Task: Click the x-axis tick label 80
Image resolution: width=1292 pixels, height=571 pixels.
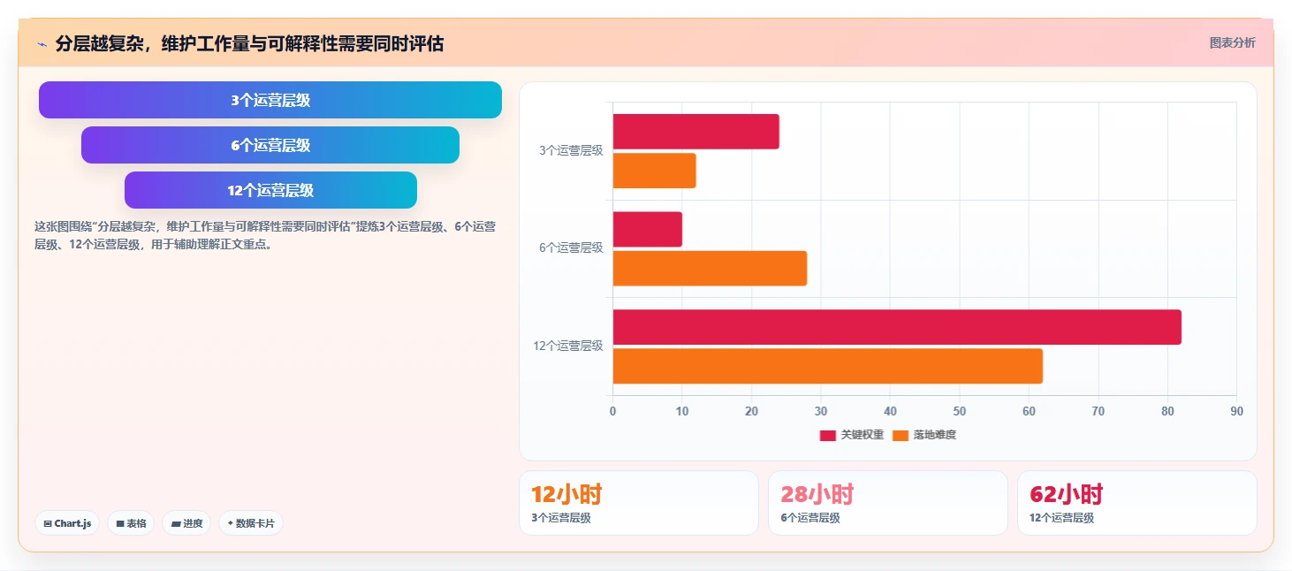Action: pos(1167,411)
